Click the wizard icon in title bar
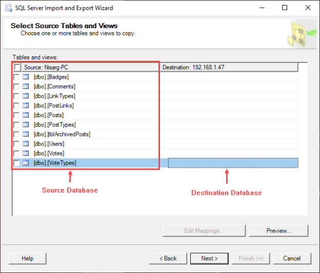Image resolution: width=320 pixels, height=273 pixels. [8, 8]
